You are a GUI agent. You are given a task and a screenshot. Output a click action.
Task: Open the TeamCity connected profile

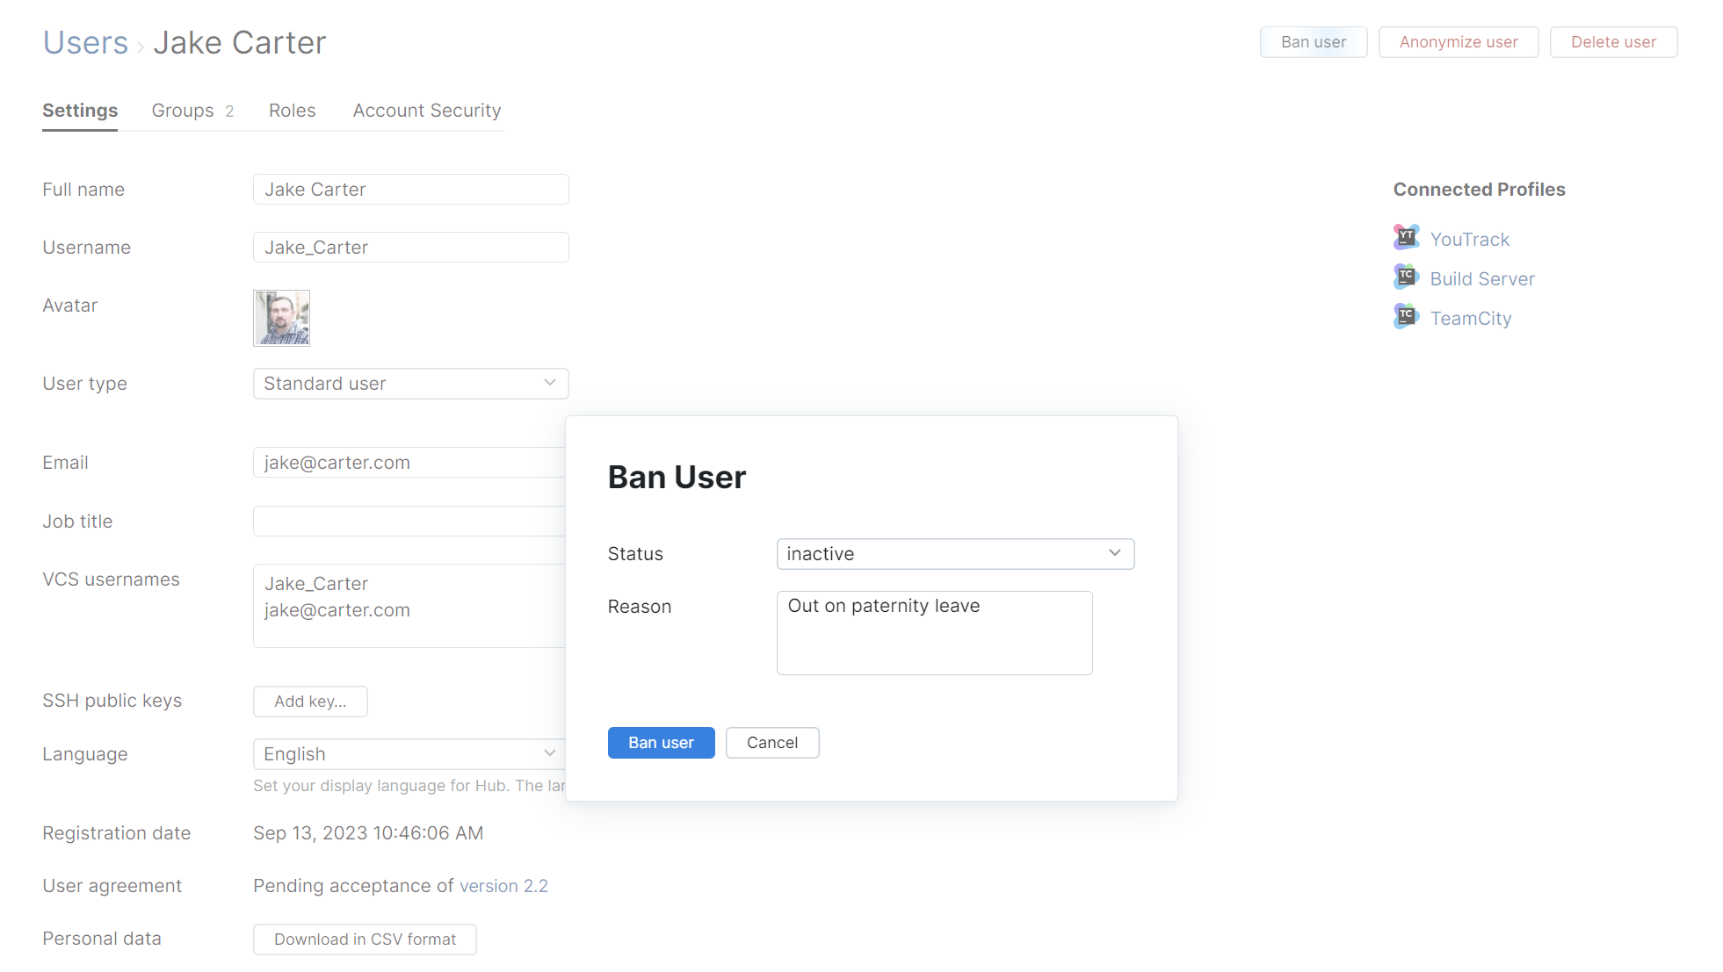(1470, 318)
